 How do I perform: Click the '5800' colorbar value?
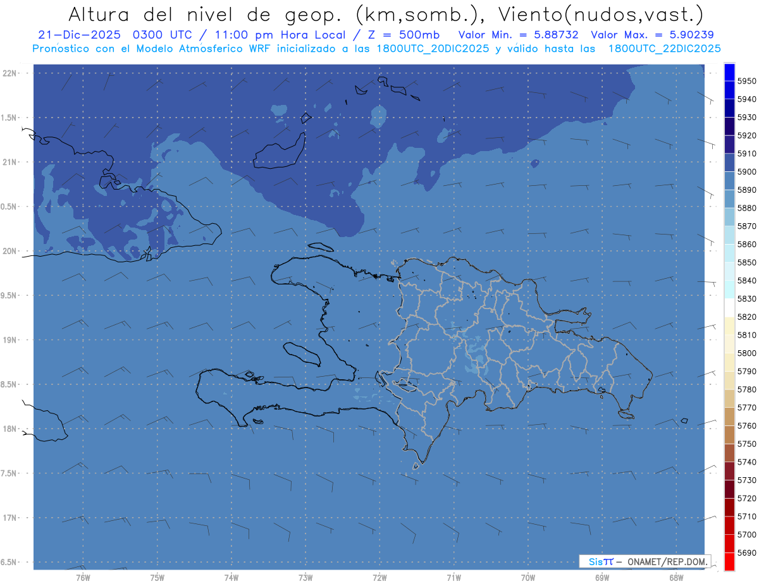point(747,353)
